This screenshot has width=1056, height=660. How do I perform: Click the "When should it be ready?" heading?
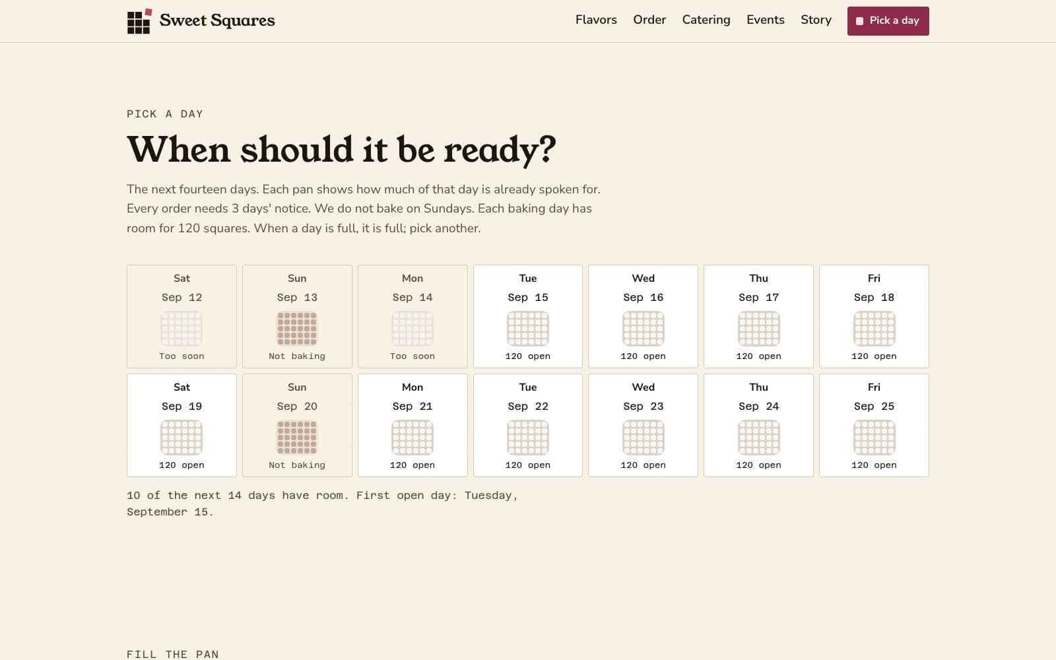pos(341,149)
